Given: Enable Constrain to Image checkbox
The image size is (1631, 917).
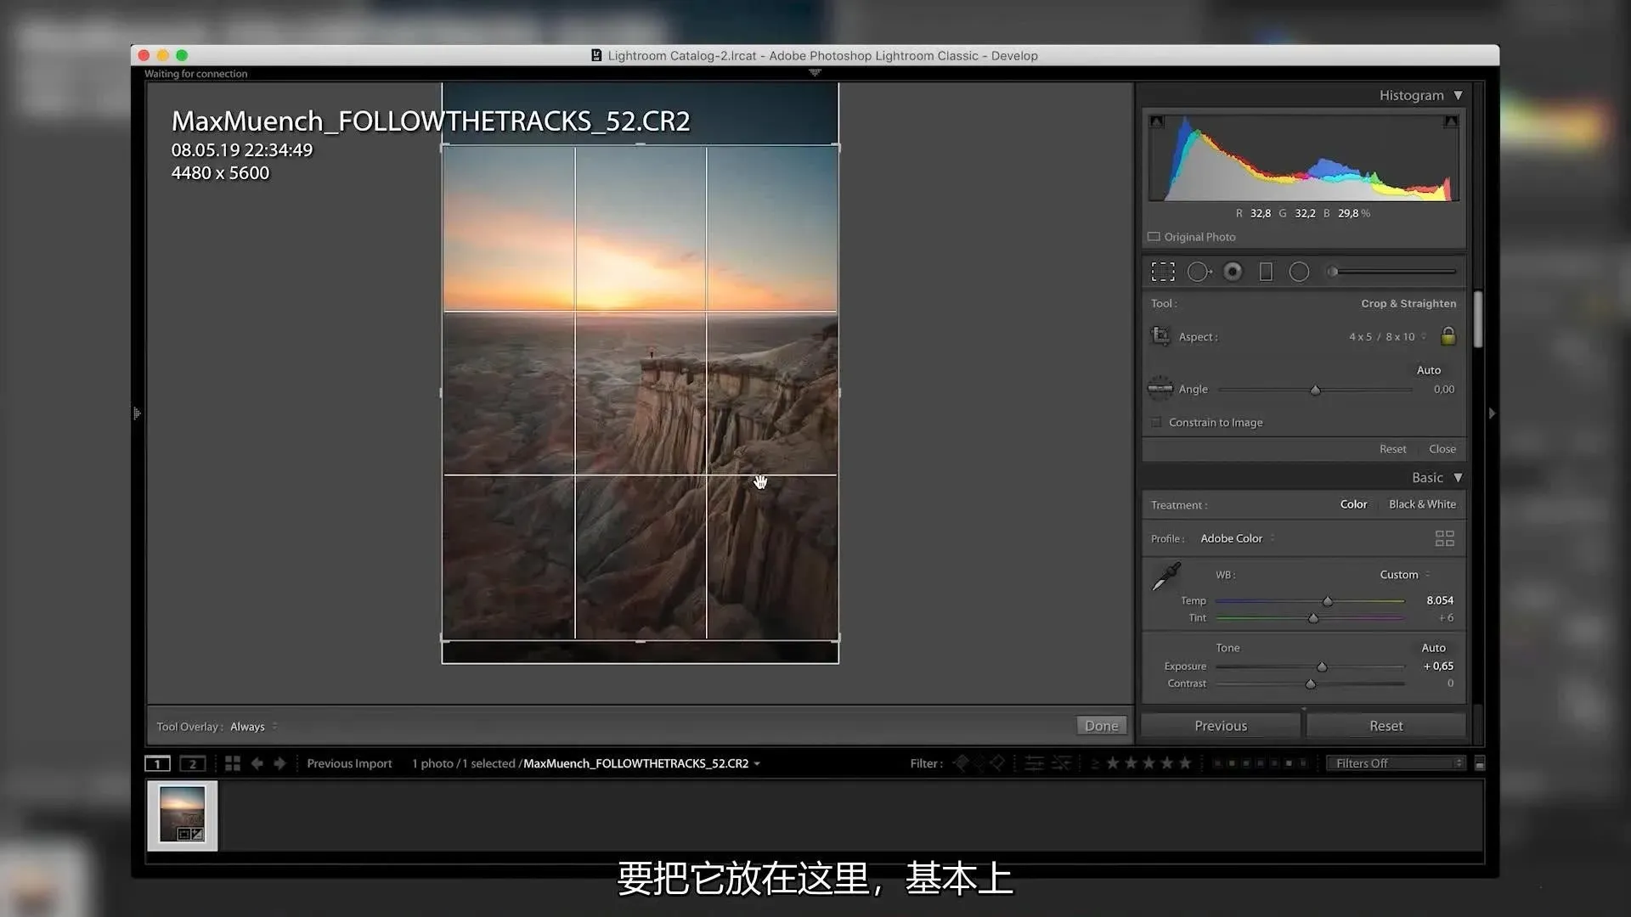Looking at the screenshot, I should 1156,422.
